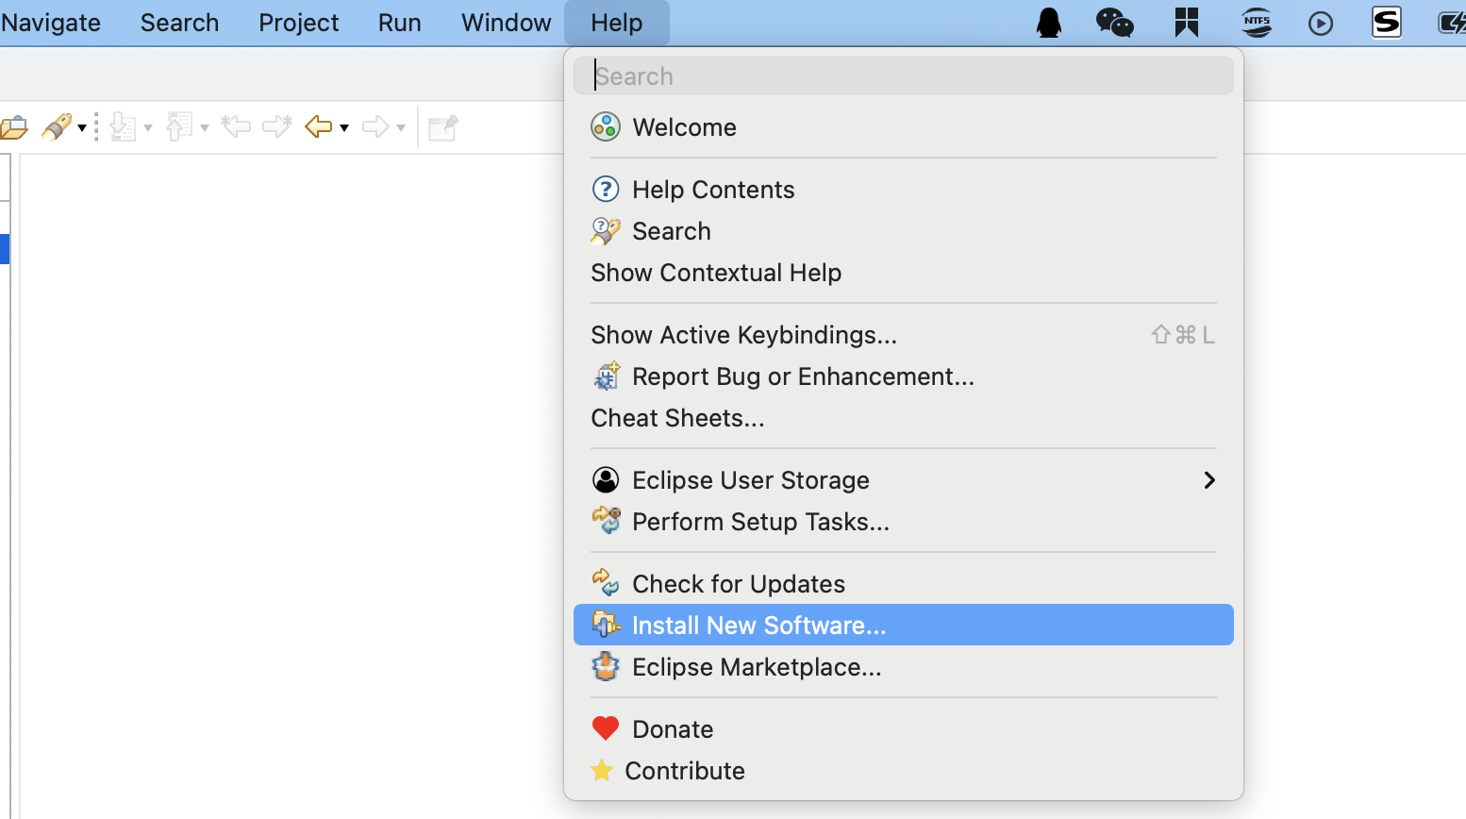Open Eclipse Marketplace via its icon
The width and height of the screenshot is (1466, 819).
pyautogui.click(x=605, y=667)
